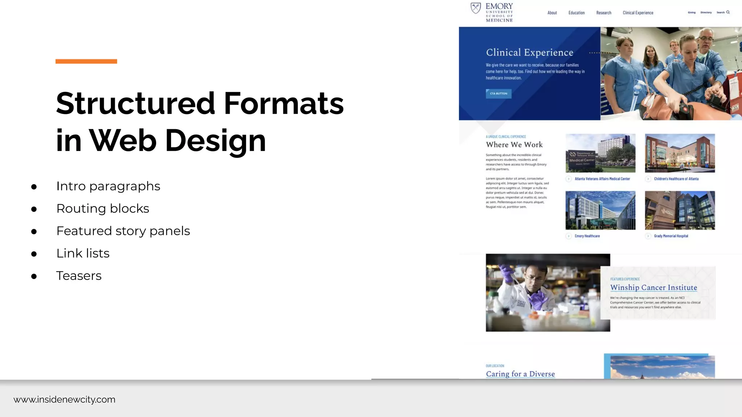Click the Emory shield logo icon
Viewport: 742px width, 417px height.
click(475, 8)
